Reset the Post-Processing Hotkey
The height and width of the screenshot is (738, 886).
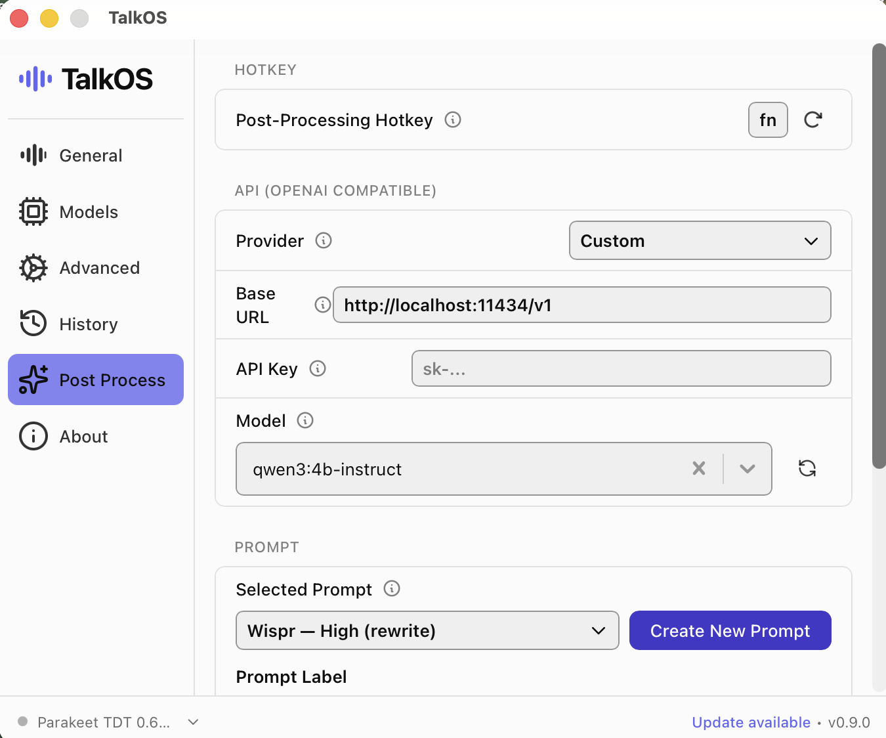click(x=813, y=119)
